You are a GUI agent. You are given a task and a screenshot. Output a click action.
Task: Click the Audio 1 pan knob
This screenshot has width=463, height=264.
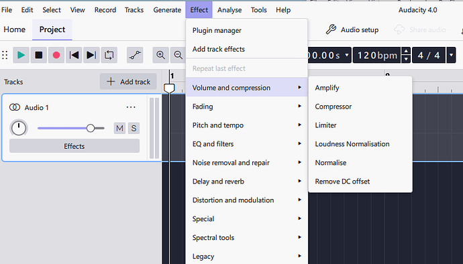19,128
